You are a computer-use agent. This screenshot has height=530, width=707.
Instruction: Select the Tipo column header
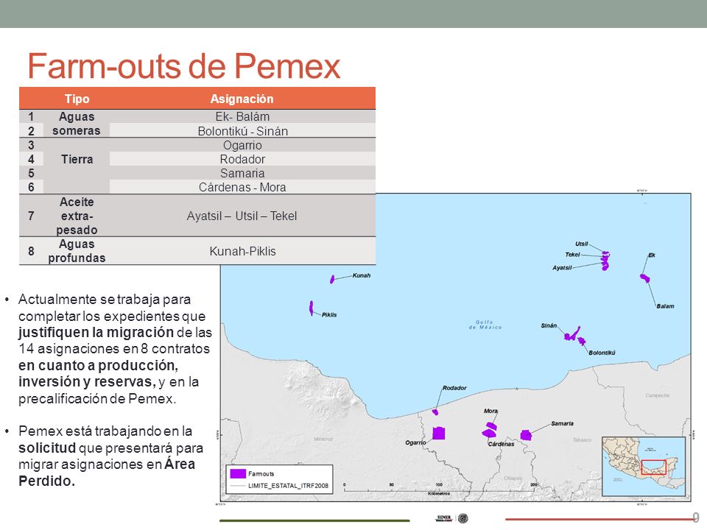click(x=77, y=99)
